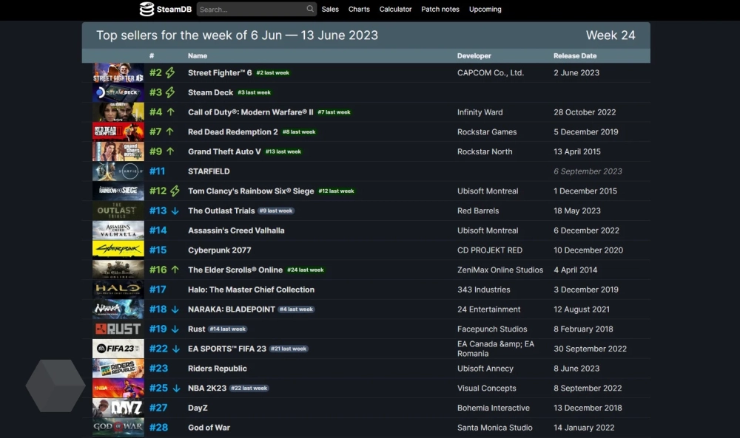Click the down arrow beside The Outlast Trials rank
The width and height of the screenshot is (740, 438).
point(175,211)
